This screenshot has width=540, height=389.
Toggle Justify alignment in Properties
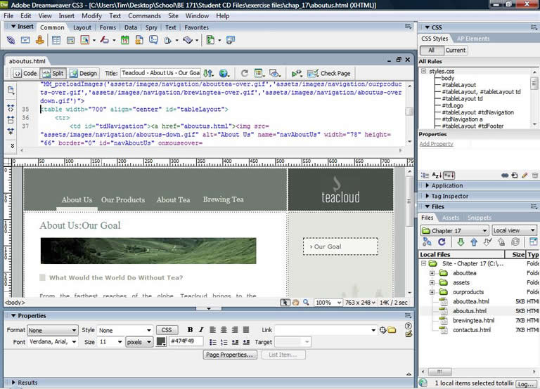pyautogui.click(x=246, y=330)
